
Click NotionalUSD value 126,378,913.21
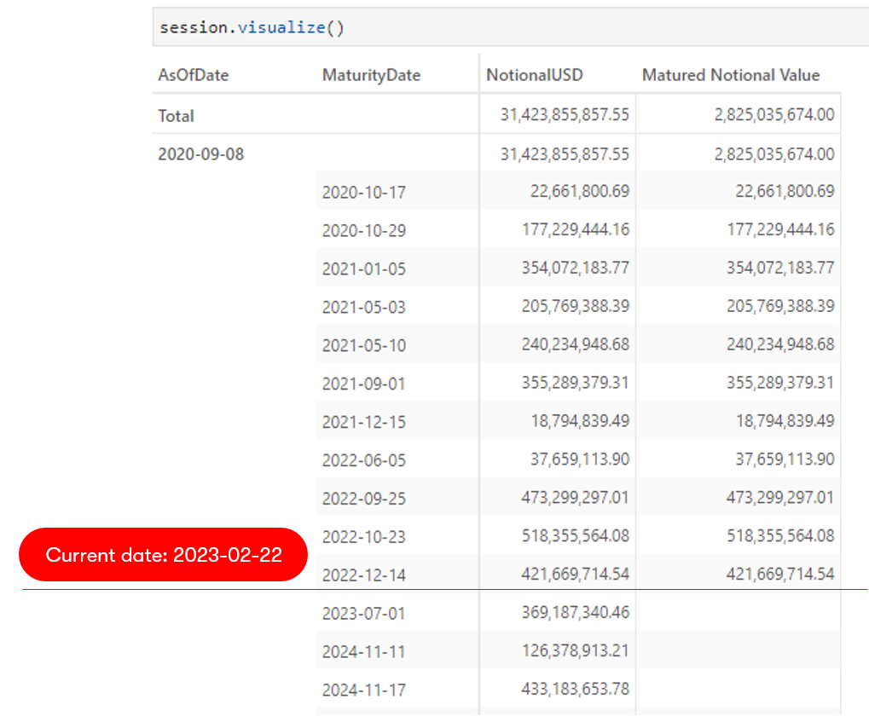[576, 650]
